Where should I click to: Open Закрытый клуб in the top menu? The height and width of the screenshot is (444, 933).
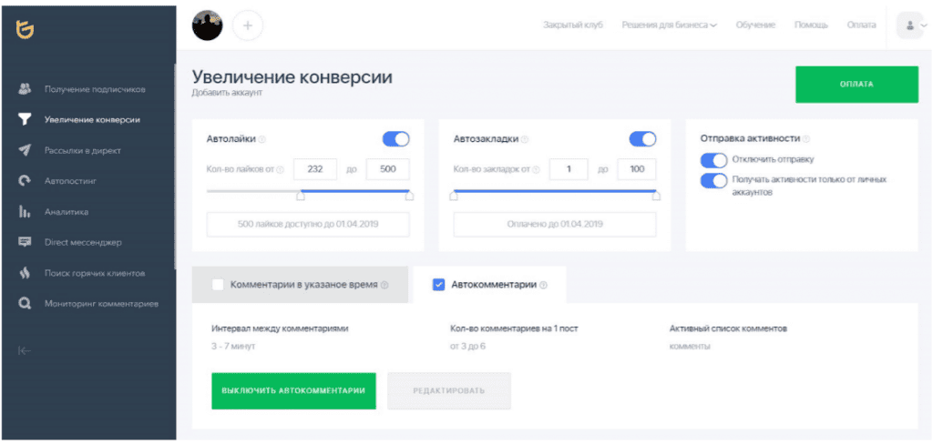point(573,25)
